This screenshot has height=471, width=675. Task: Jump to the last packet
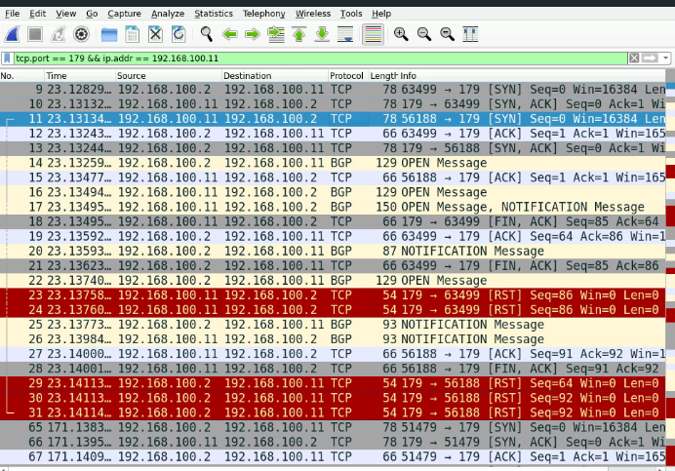click(x=322, y=34)
